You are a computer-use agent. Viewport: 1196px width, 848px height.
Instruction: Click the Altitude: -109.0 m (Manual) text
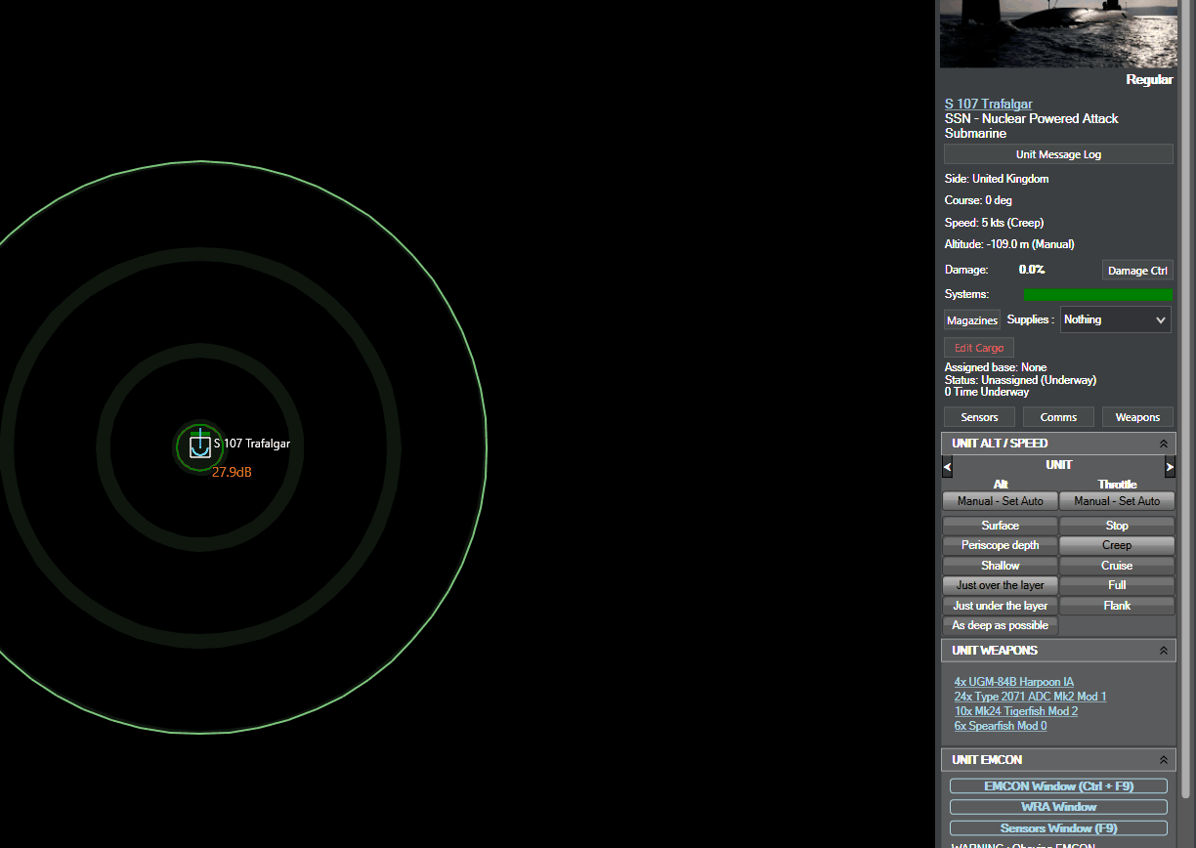click(1009, 244)
